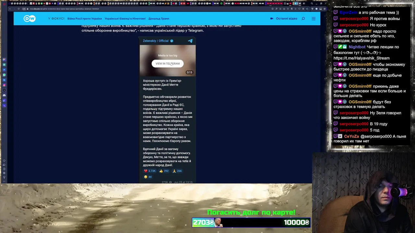
Task: Click the t.me/Halyavshik_Stream link in chat
Action: coord(362,58)
